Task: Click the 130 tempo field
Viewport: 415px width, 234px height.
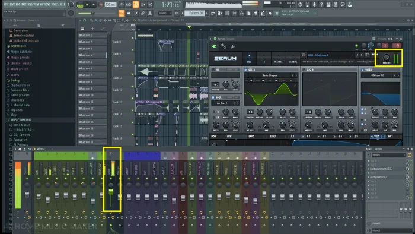Action: pyautogui.click(x=110, y=5)
